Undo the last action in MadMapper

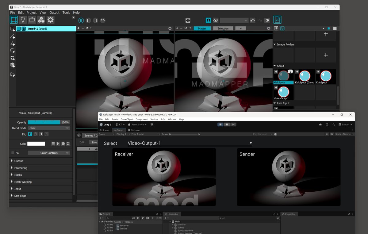(x=253, y=21)
